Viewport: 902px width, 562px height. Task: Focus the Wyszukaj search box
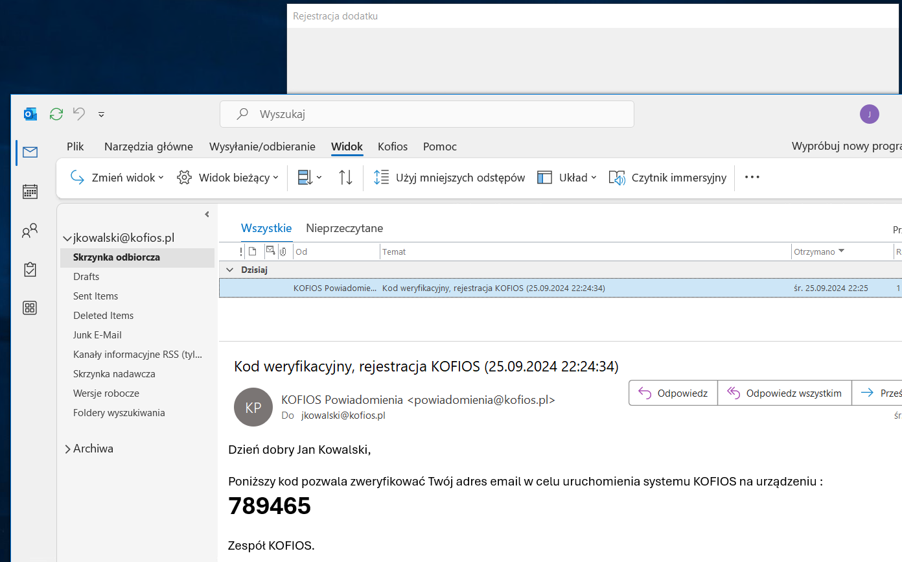(x=427, y=114)
